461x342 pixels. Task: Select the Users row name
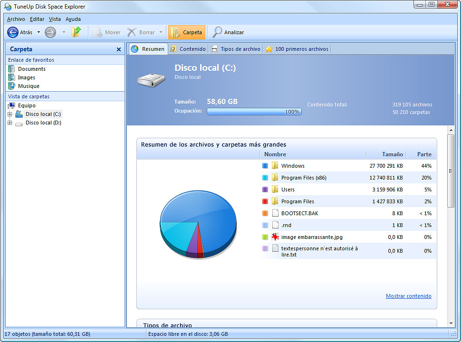tap(288, 190)
